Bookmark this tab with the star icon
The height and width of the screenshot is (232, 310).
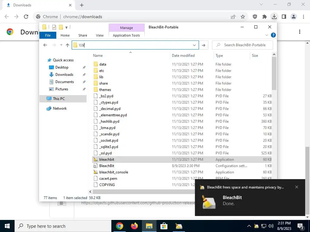[243, 17]
